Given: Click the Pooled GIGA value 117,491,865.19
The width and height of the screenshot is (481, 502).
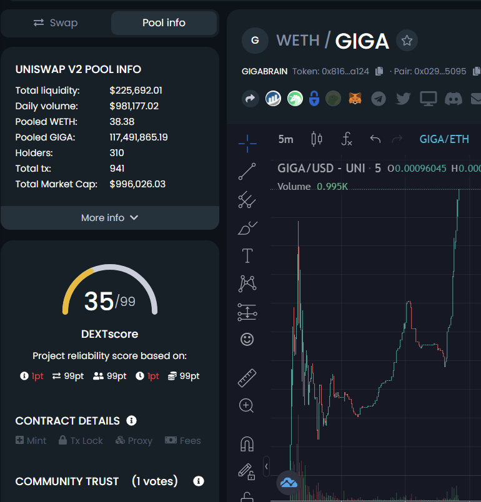Looking at the screenshot, I should click(x=138, y=137).
